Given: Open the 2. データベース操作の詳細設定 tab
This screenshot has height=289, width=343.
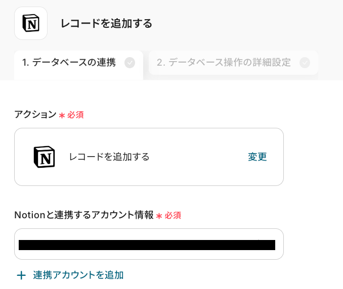Looking at the screenshot, I should click(224, 63).
